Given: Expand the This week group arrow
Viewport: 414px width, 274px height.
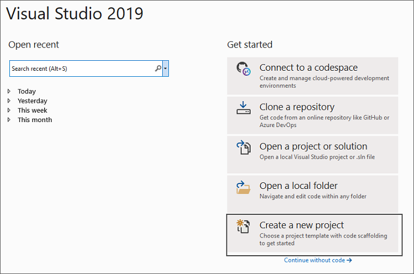Looking at the screenshot, I should tap(9, 110).
